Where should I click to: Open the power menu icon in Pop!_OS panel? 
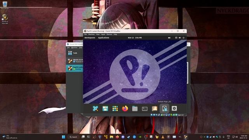click(183, 38)
